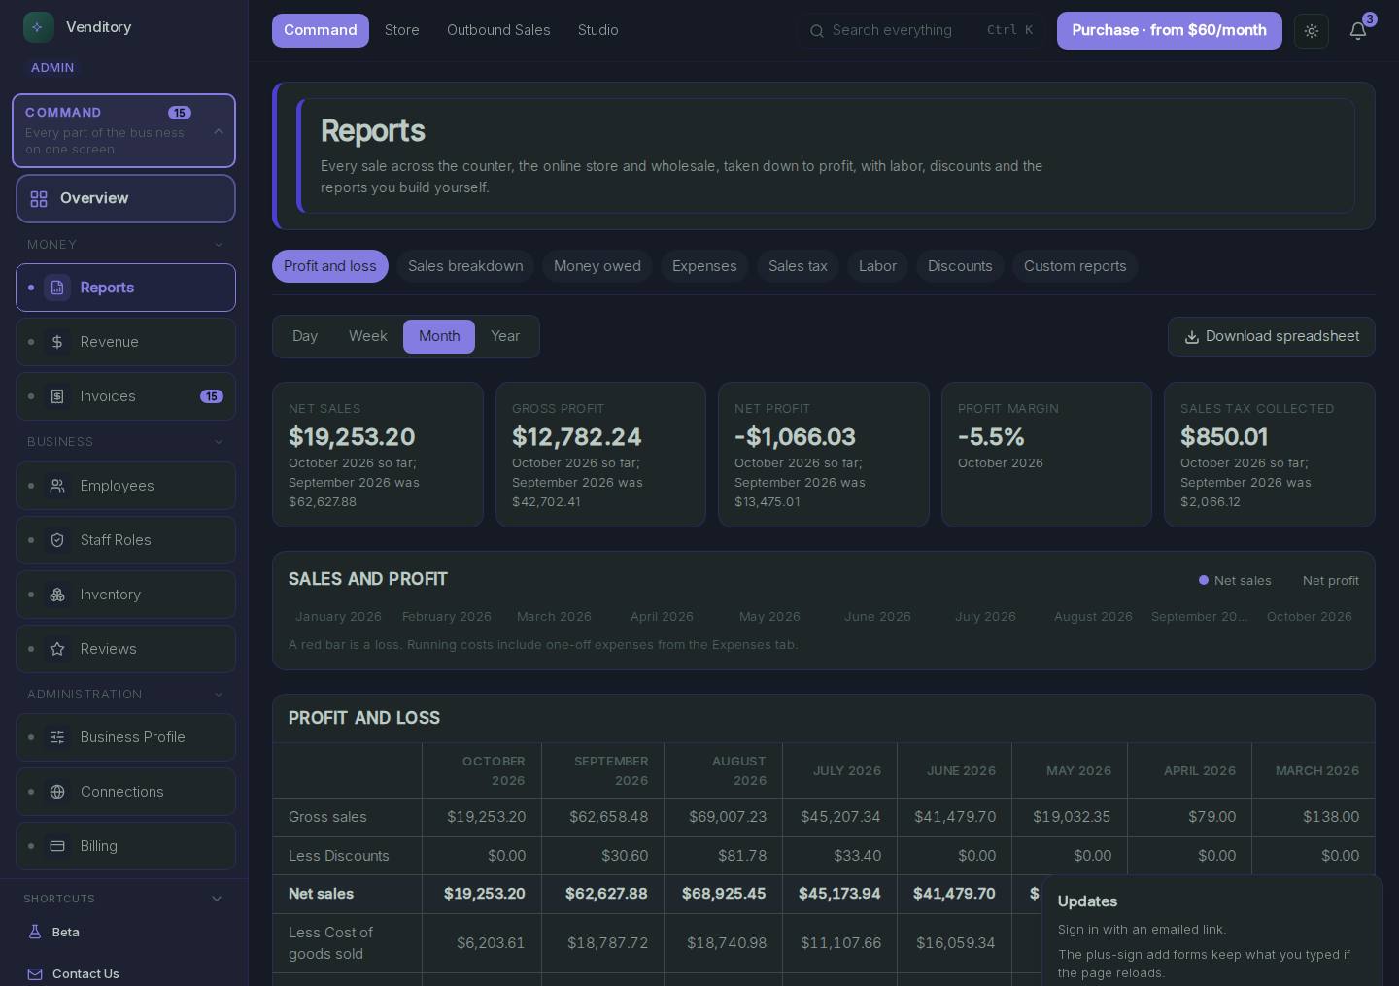
Task: Collapse the Command section panel
Action: (219, 131)
